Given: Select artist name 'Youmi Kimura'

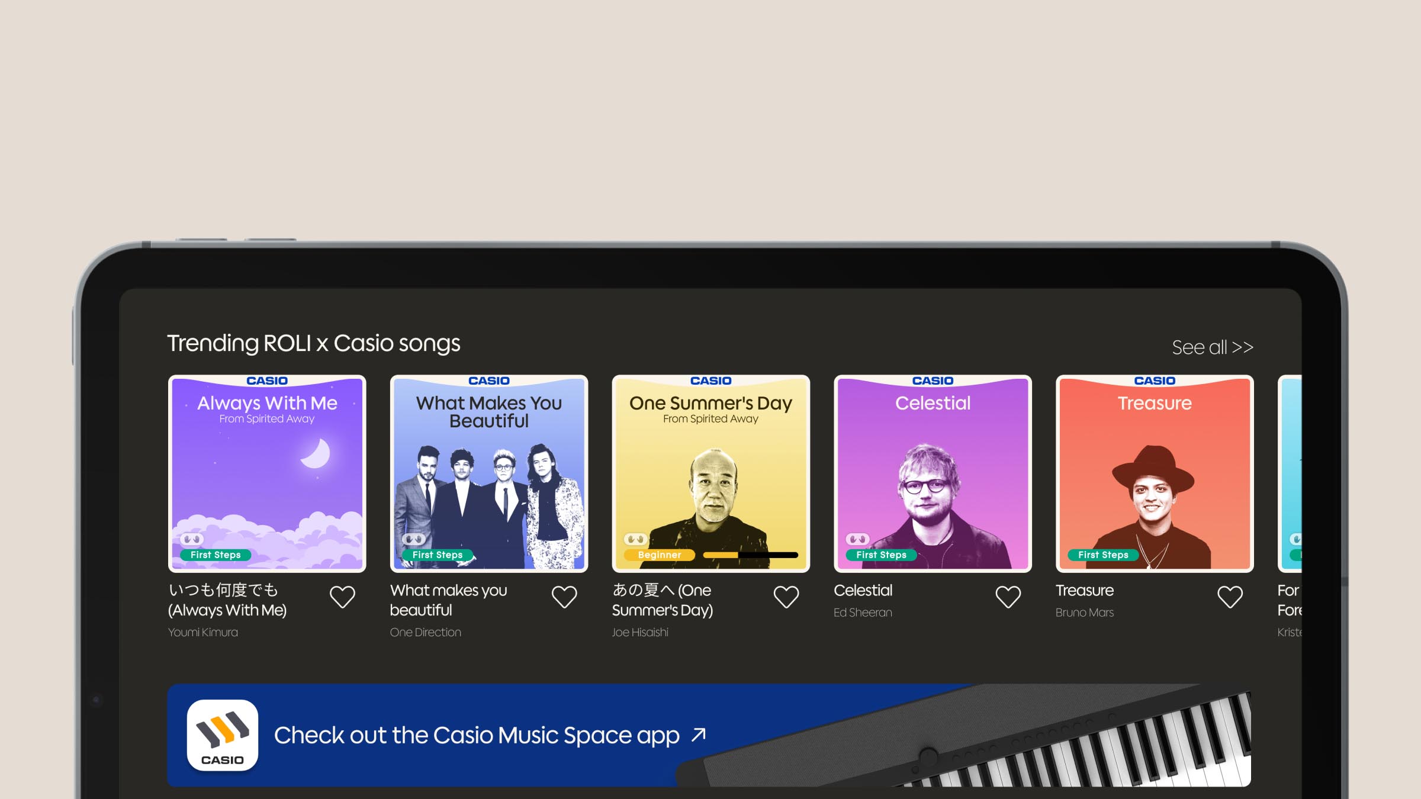Looking at the screenshot, I should click(203, 632).
